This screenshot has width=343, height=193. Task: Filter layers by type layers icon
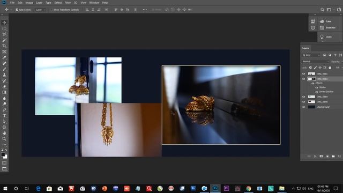coord(335,55)
